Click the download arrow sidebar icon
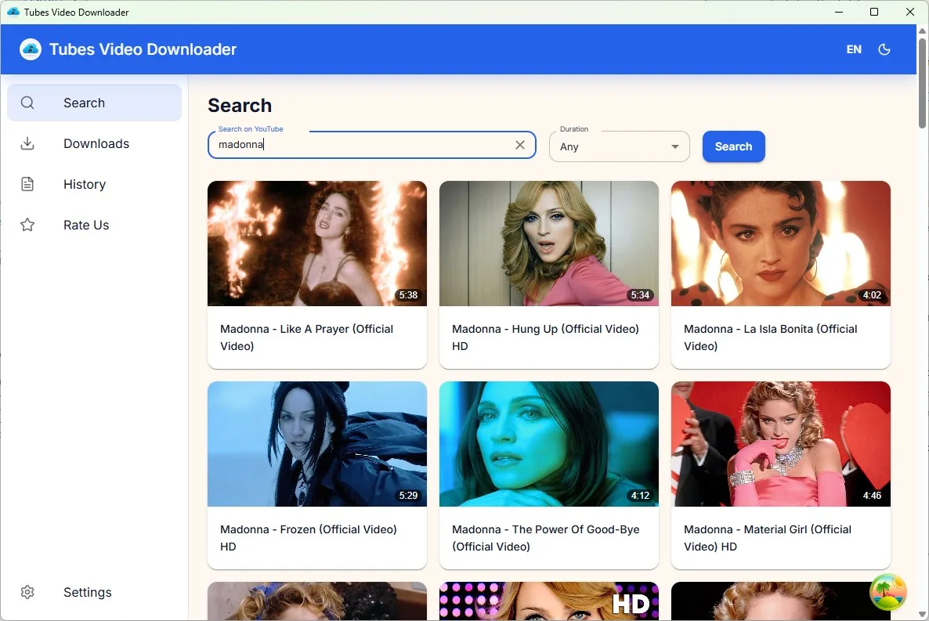 (x=27, y=143)
